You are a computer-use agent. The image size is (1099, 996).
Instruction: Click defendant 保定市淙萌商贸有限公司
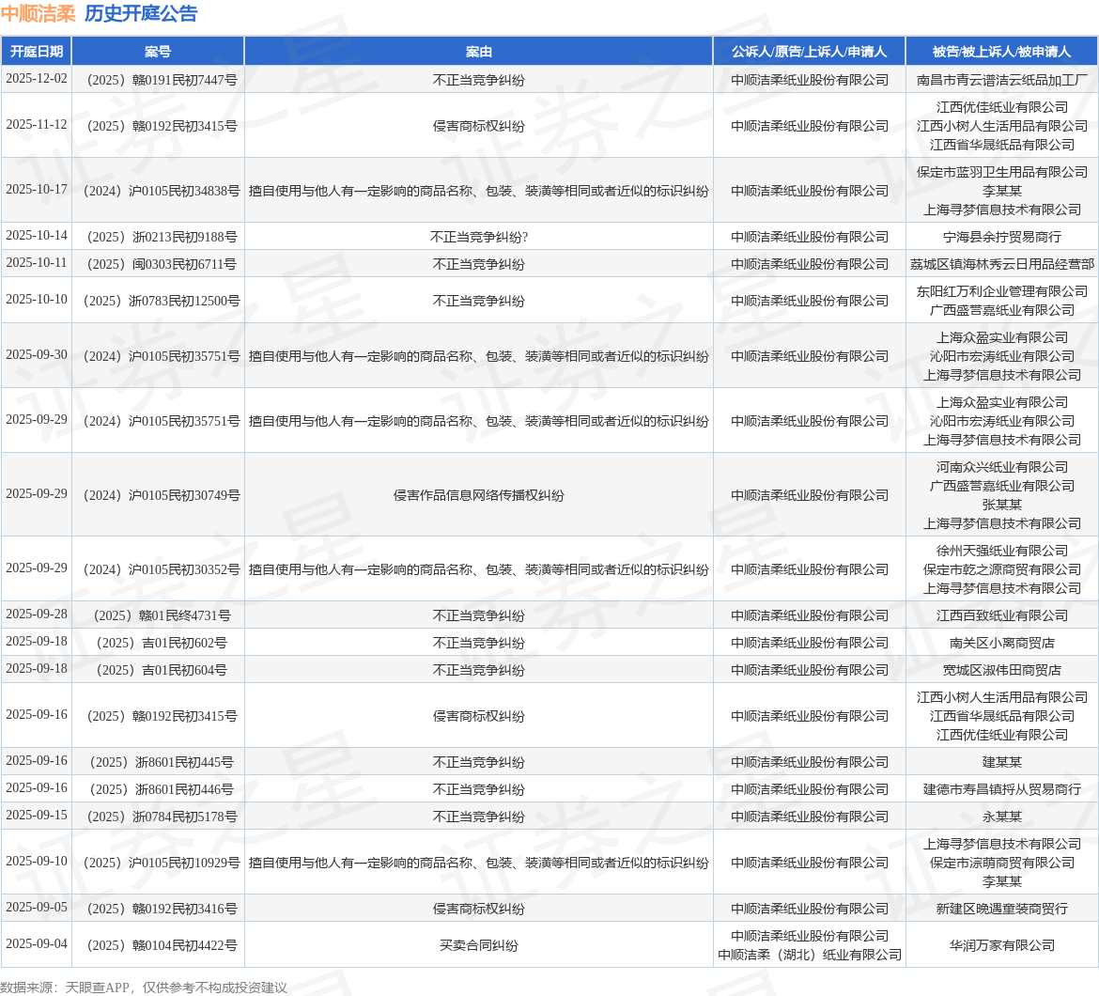coord(1001,863)
